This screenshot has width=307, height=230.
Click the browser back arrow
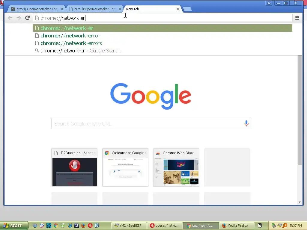tap(10, 18)
